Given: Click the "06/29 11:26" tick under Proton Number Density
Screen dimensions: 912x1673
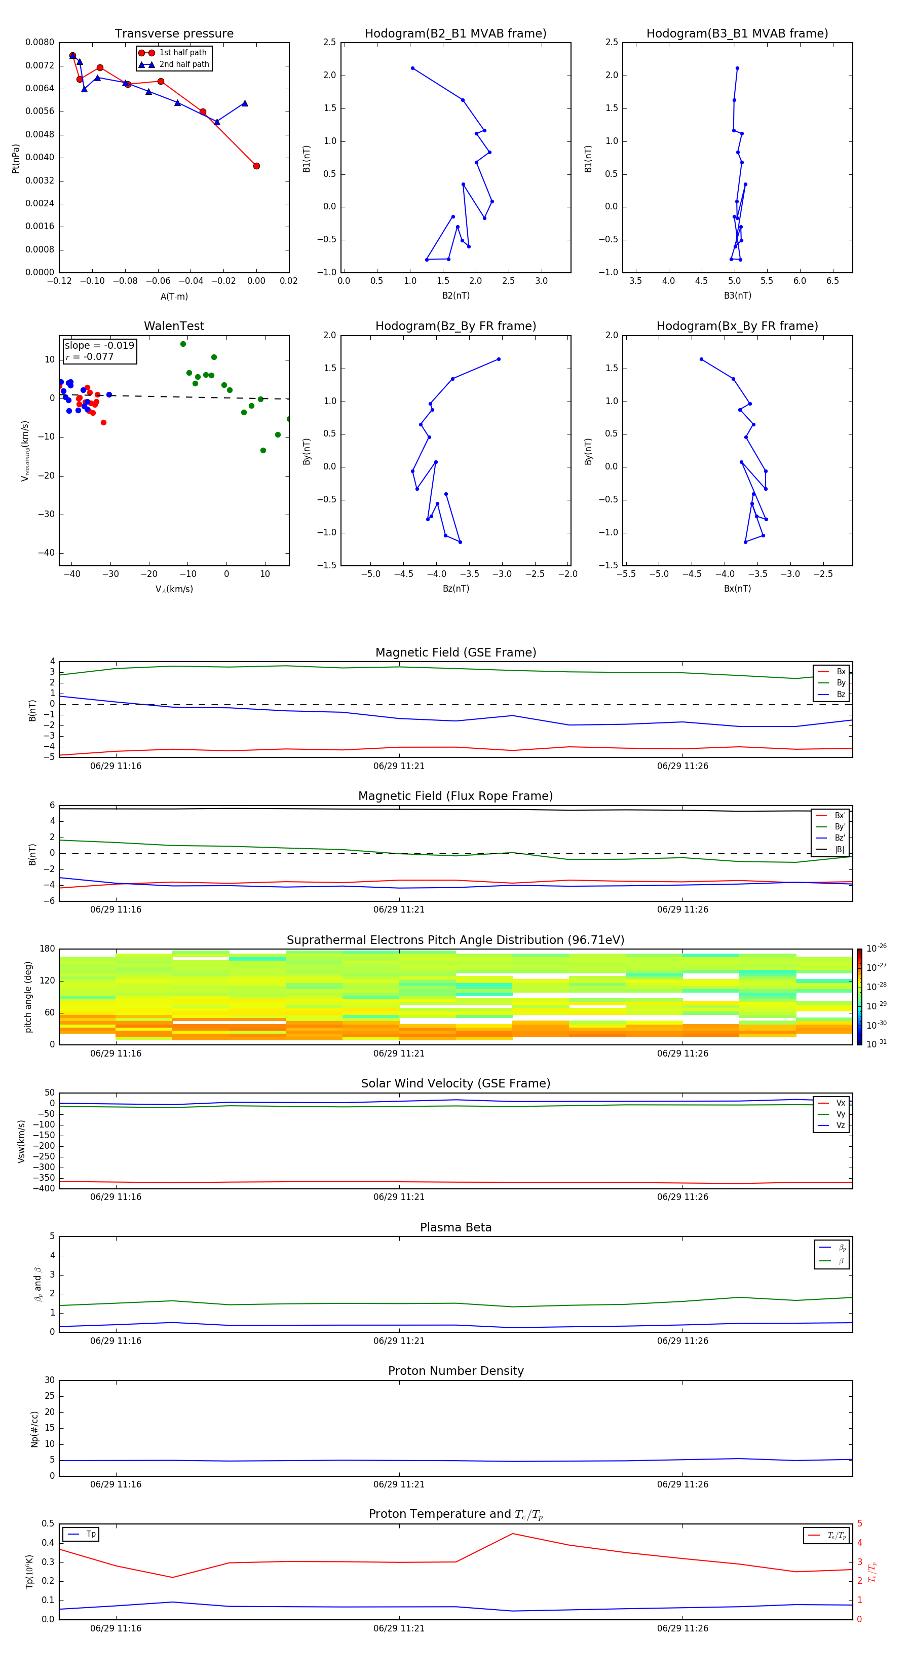Looking at the screenshot, I should click(x=682, y=1484).
